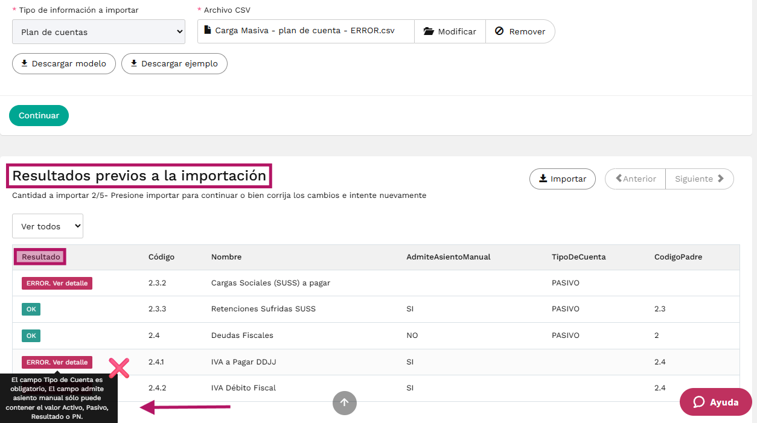Screen dimensions: 757x423
Task: Open 'Tipo de información a importar' dropdown
Action: (98, 32)
